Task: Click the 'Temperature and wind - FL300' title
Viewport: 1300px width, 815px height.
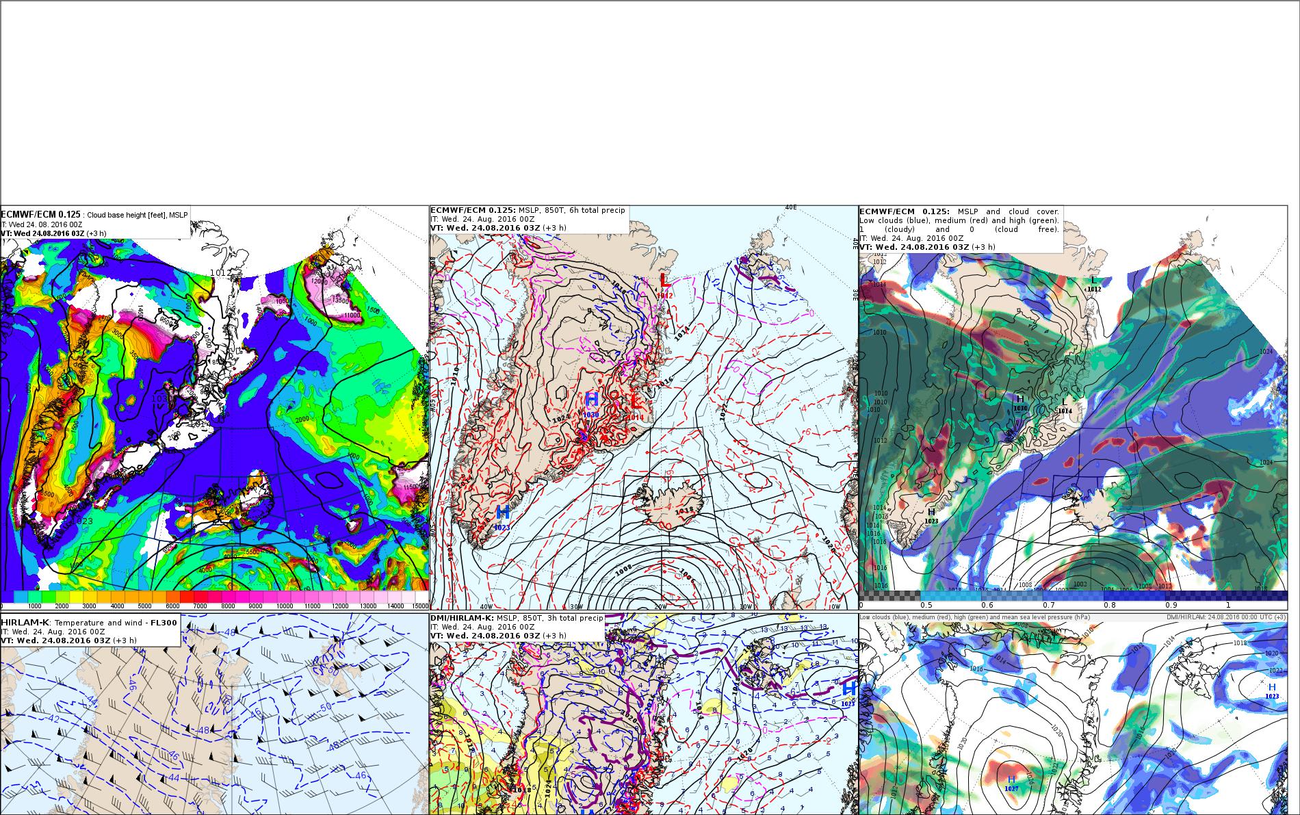Action: (x=116, y=622)
